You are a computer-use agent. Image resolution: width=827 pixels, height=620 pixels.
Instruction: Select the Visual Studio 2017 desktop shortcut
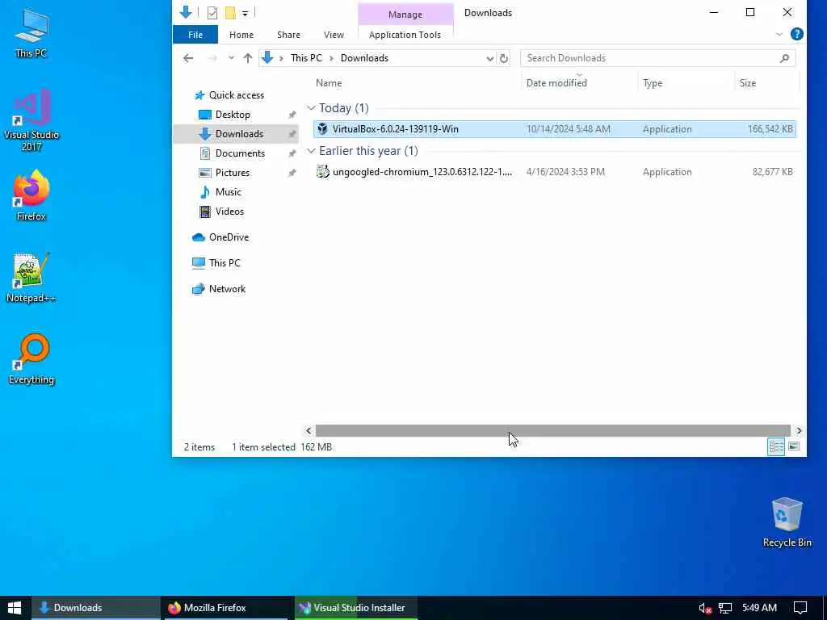[x=31, y=120]
